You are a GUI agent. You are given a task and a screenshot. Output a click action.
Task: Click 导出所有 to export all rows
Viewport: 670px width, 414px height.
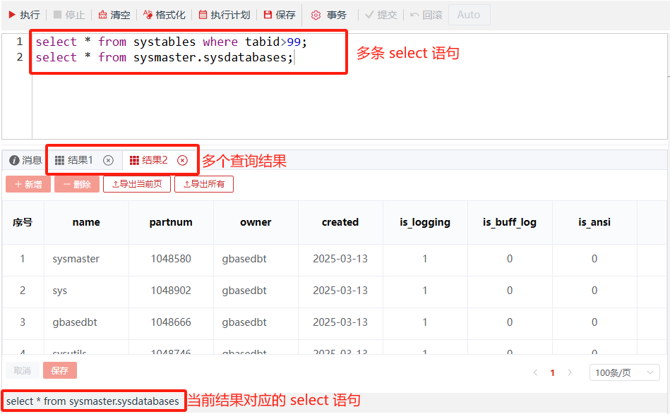click(x=203, y=184)
